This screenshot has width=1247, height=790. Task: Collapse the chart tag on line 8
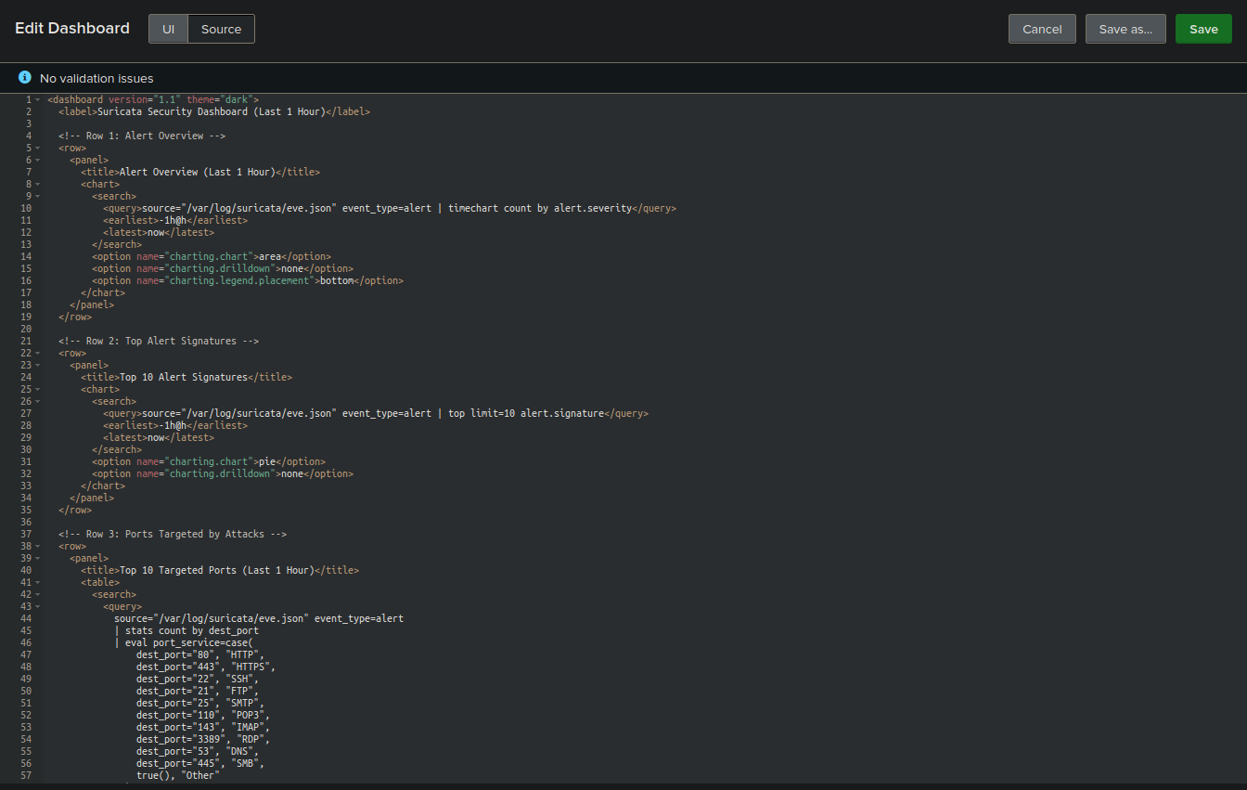pyautogui.click(x=37, y=184)
